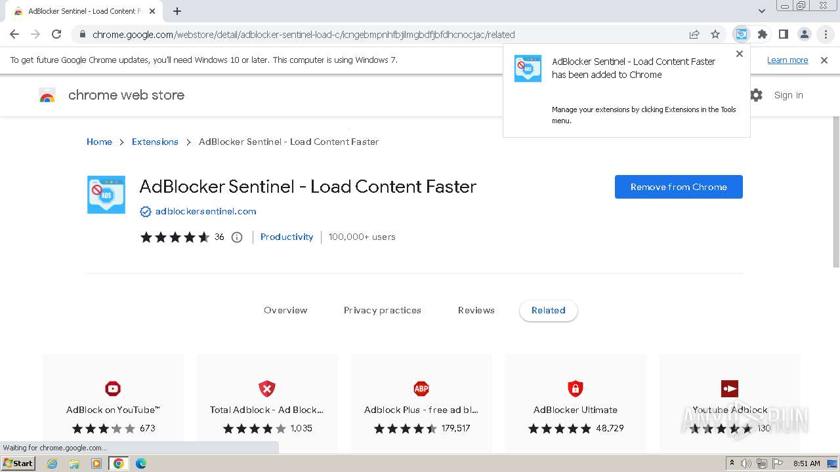840x472 pixels.
Task: Click the page vertical scrollbar
Action: pyautogui.click(x=835, y=192)
